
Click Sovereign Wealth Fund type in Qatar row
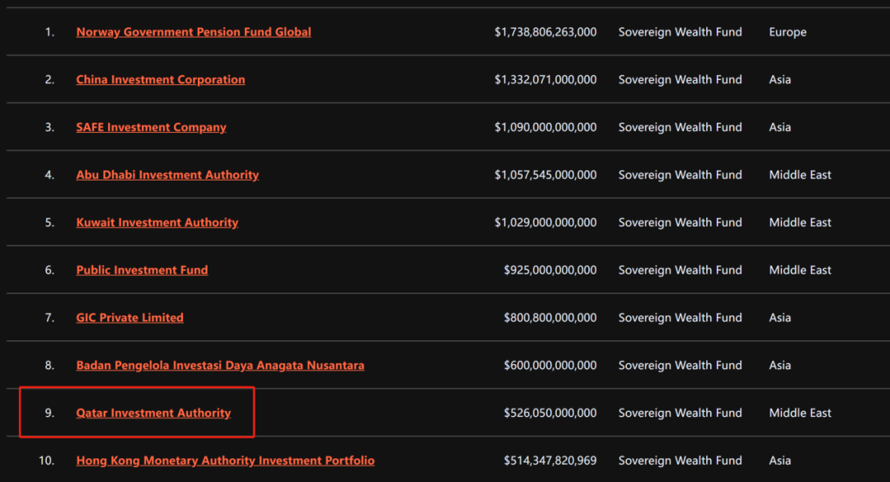[x=680, y=414]
